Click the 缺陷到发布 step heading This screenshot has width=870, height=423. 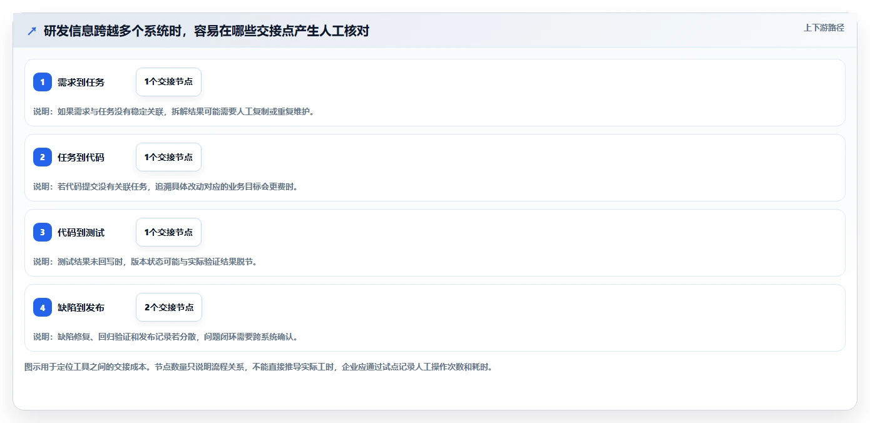coord(81,307)
